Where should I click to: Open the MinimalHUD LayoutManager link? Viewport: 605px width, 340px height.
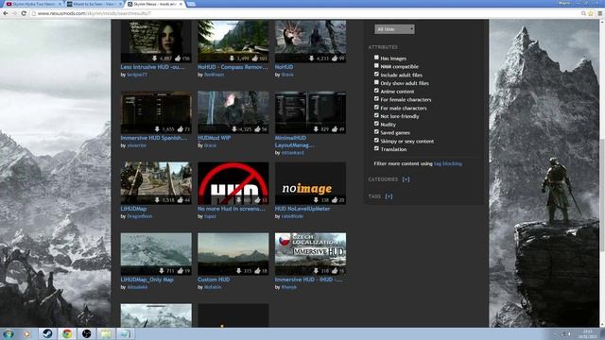pyautogui.click(x=294, y=142)
